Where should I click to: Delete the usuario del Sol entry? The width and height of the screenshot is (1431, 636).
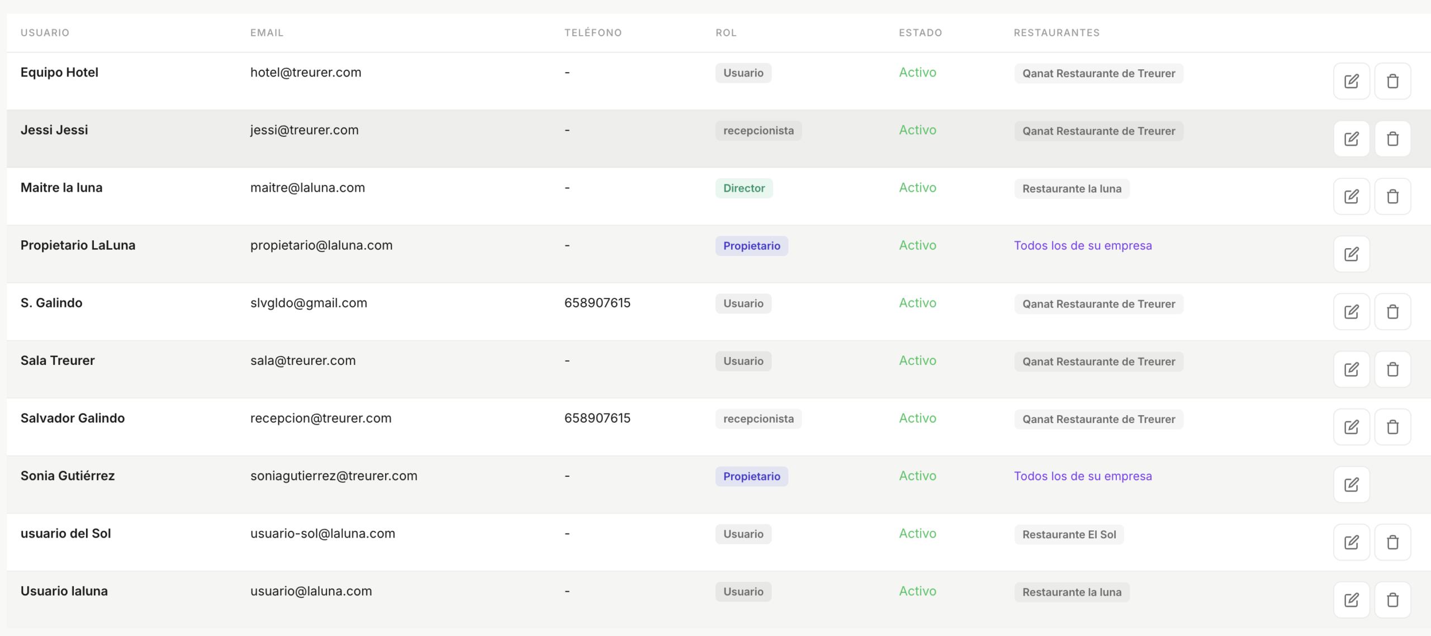click(1392, 542)
